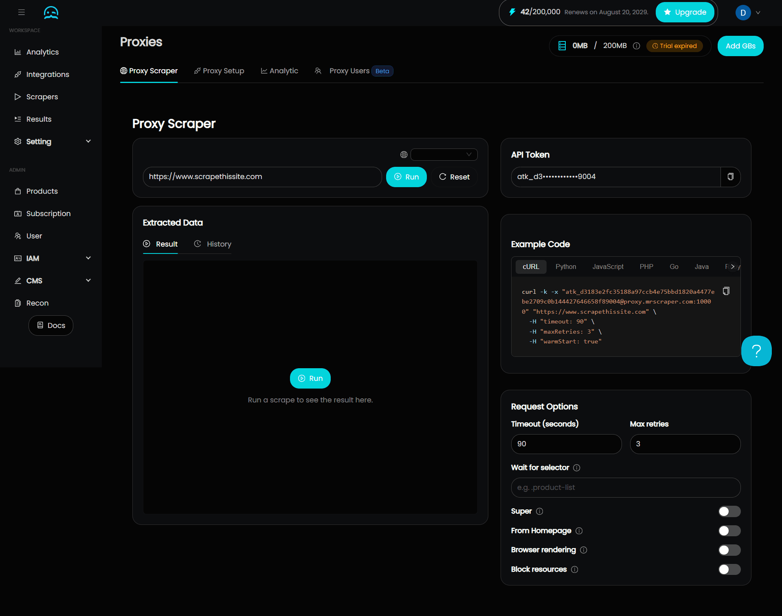Focus the Wait for selector field
This screenshot has height=616, width=782.
point(626,487)
